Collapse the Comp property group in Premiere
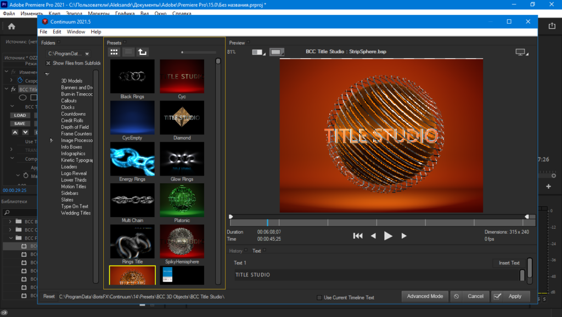The width and height of the screenshot is (562, 317). coord(12,158)
